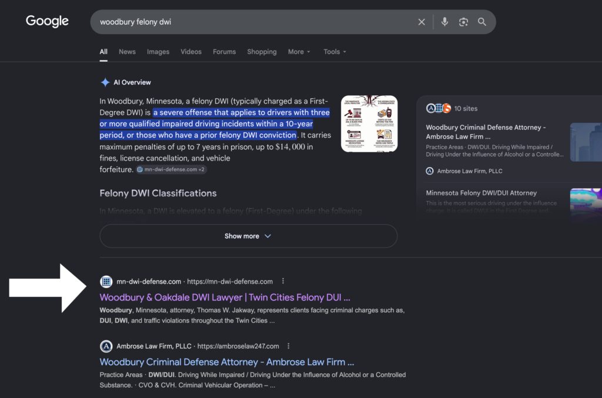Click highlighted text about severe offense
The height and width of the screenshot is (398, 602).
215,123
